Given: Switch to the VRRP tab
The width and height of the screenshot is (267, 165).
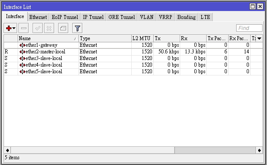Looking at the screenshot, I should 166,17.
